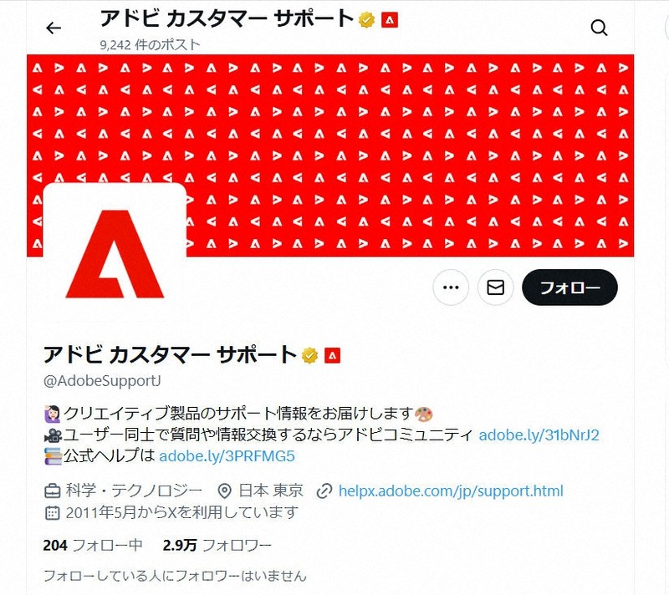Click the 科学・テクノロジー category label
Viewport: 669px width, 595px height.
tap(134, 491)
